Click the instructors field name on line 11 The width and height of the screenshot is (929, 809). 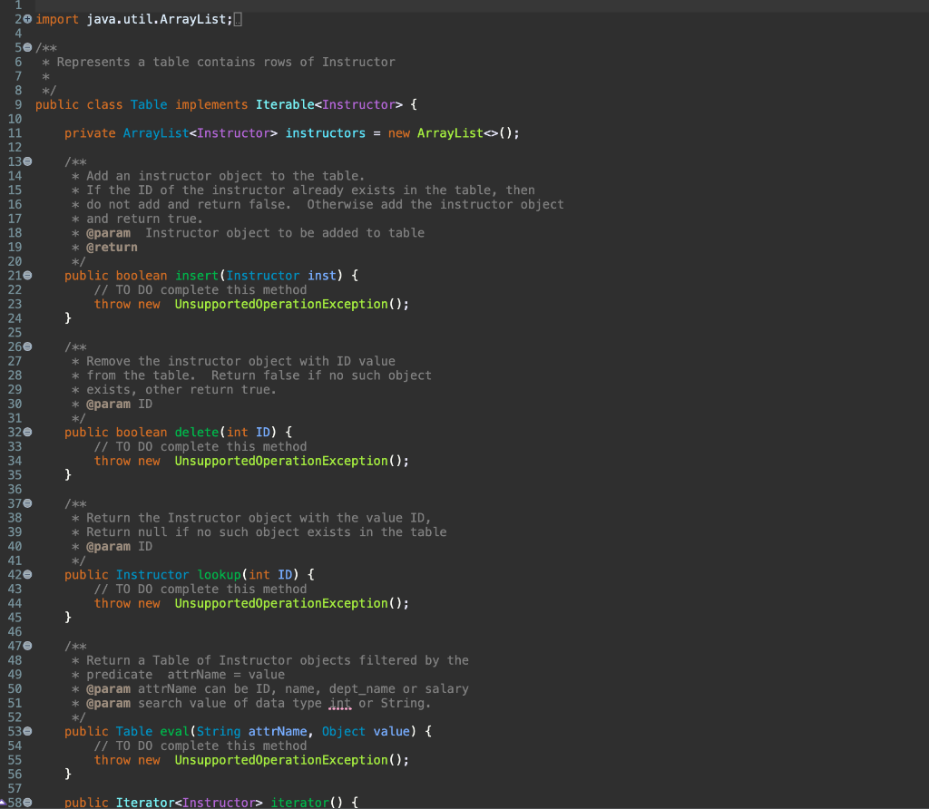325,132
